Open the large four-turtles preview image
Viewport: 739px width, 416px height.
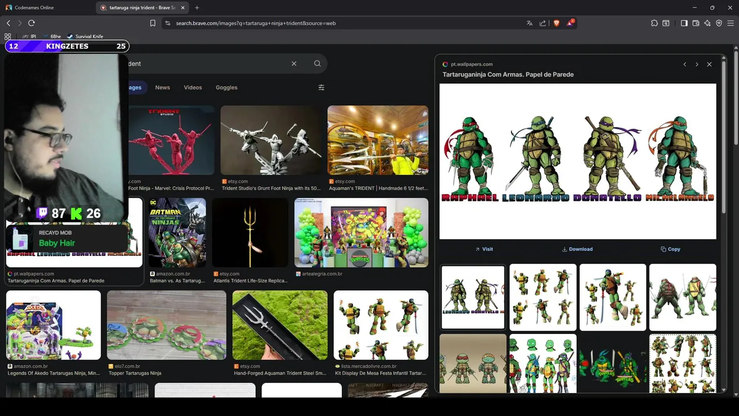(x=578, y=161)
